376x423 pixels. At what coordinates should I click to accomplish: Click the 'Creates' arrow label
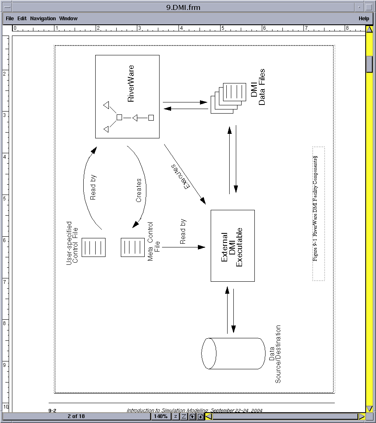click(139, 190)
